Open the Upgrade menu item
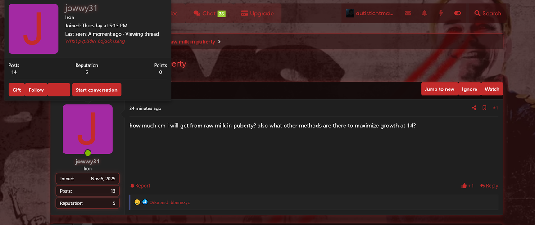 (x=257, y=13)
